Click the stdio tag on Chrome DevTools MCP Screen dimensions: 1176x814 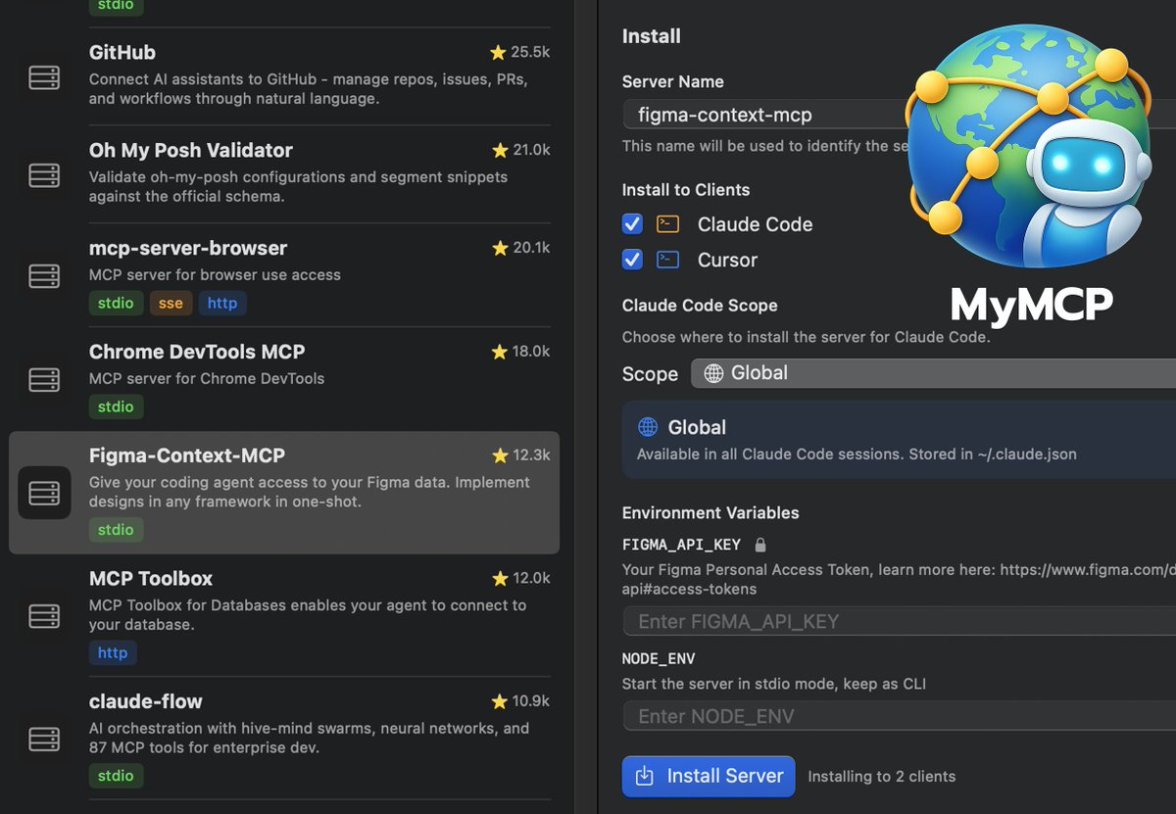pyautogui.click(x=116, y=406)
